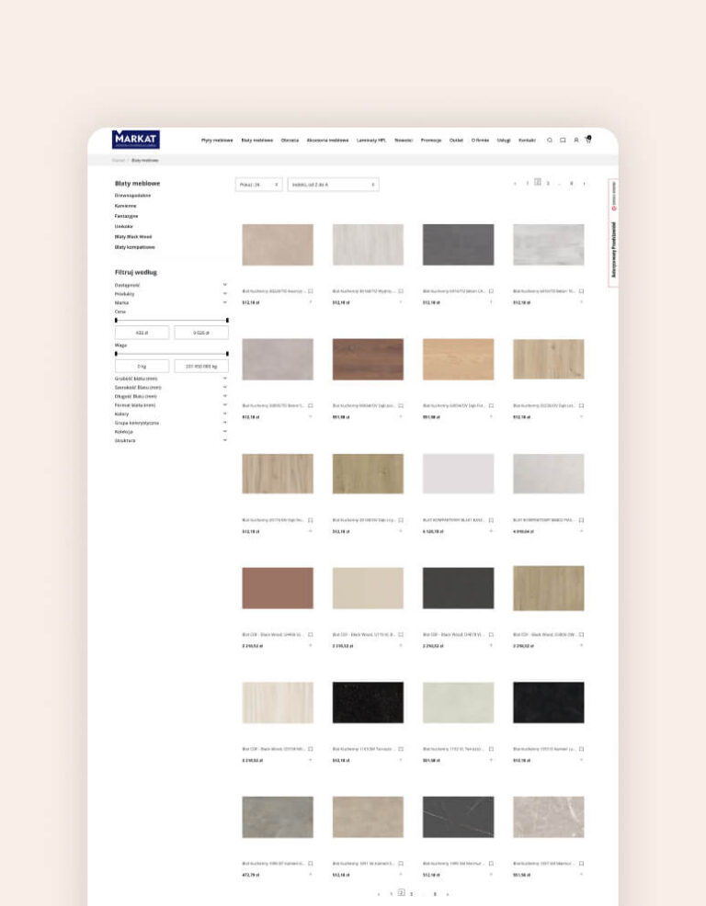The height and width of the screenshot is (906, 706).
Task: Go to page 1 in top pagination
Action: pyautogui.click(x=528, y=184)
